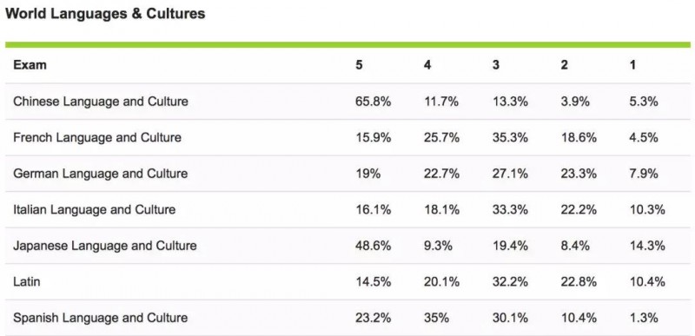Select the Exam column header
The height and width of the screenshot is (336, 695).
point(30,65)
